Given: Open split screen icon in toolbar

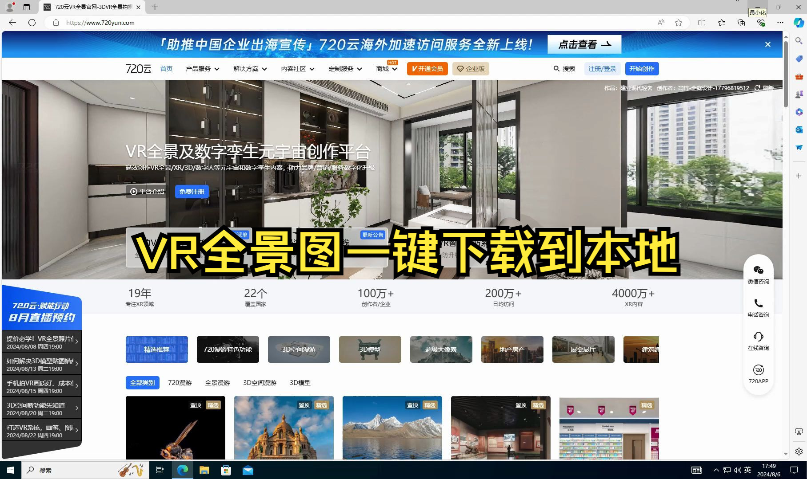Looking at the screenshot, I should [x=702, y=23].
